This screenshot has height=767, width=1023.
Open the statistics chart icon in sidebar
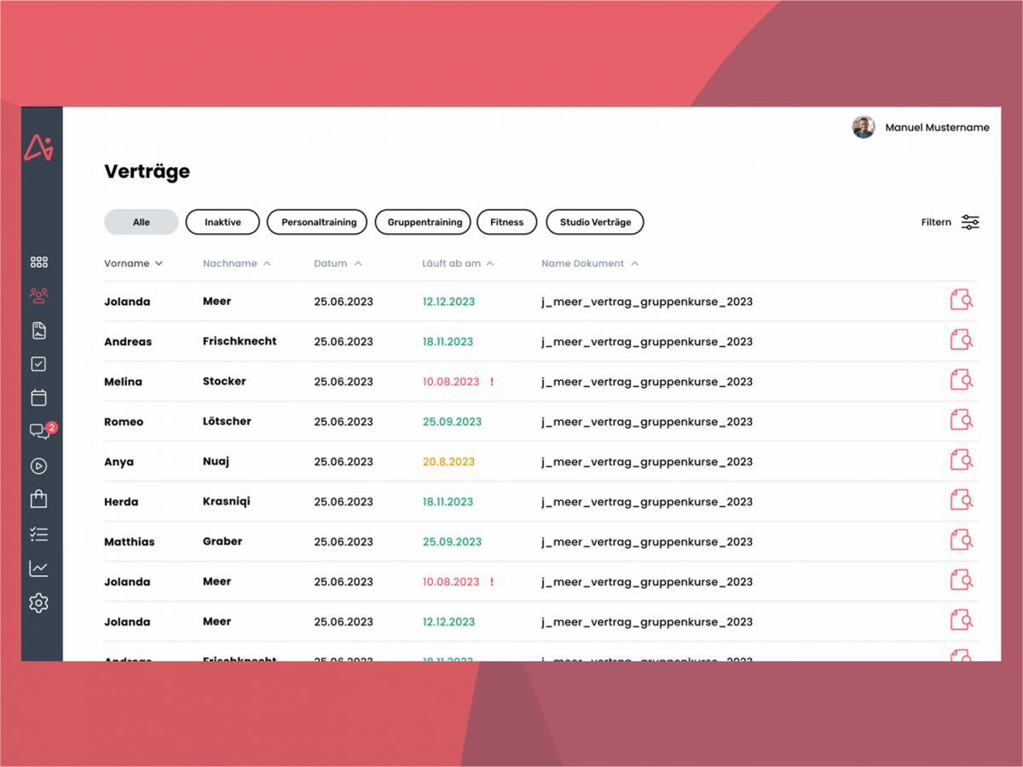39,568
